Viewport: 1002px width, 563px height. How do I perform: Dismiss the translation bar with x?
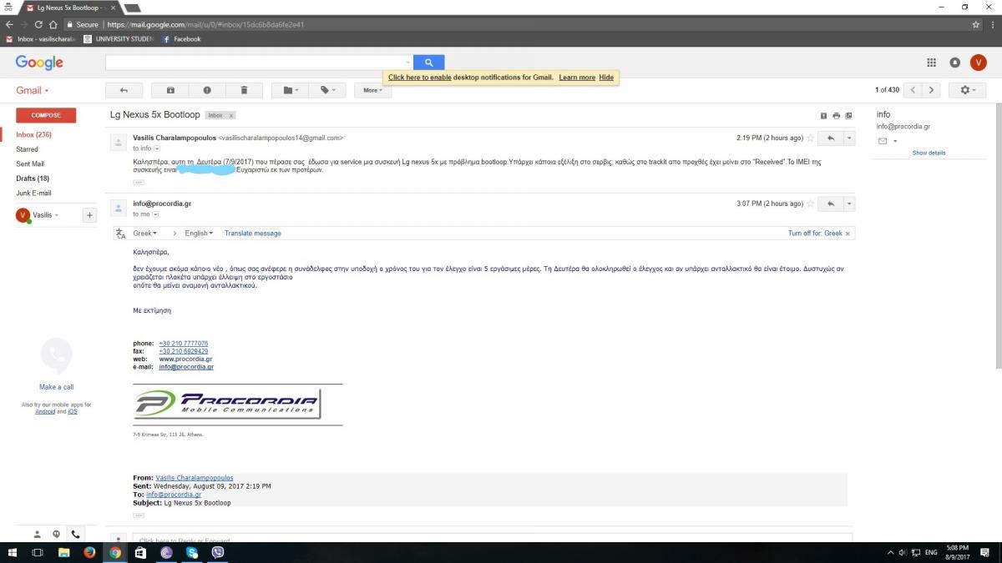click(848, 234)
